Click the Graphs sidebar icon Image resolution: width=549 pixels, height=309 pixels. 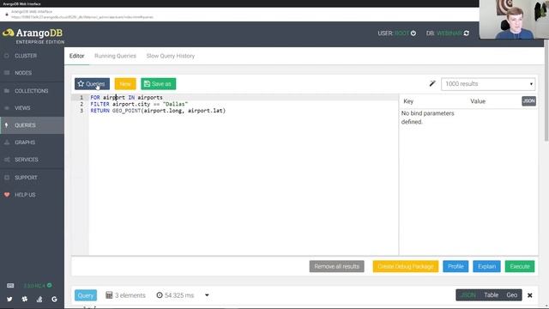7,142
